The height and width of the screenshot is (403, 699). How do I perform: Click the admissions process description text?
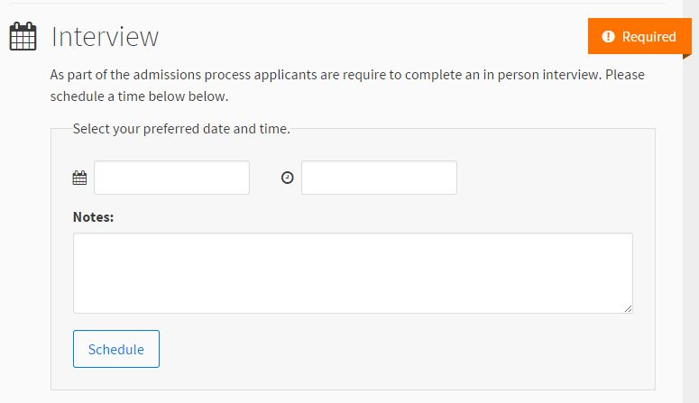[x=347, y=75]
